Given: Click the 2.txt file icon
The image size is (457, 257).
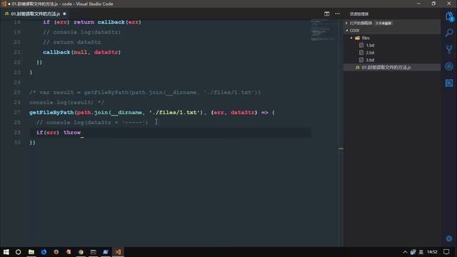Looking at the screenshot, I should pyautogui.click(x=361, y=52).
